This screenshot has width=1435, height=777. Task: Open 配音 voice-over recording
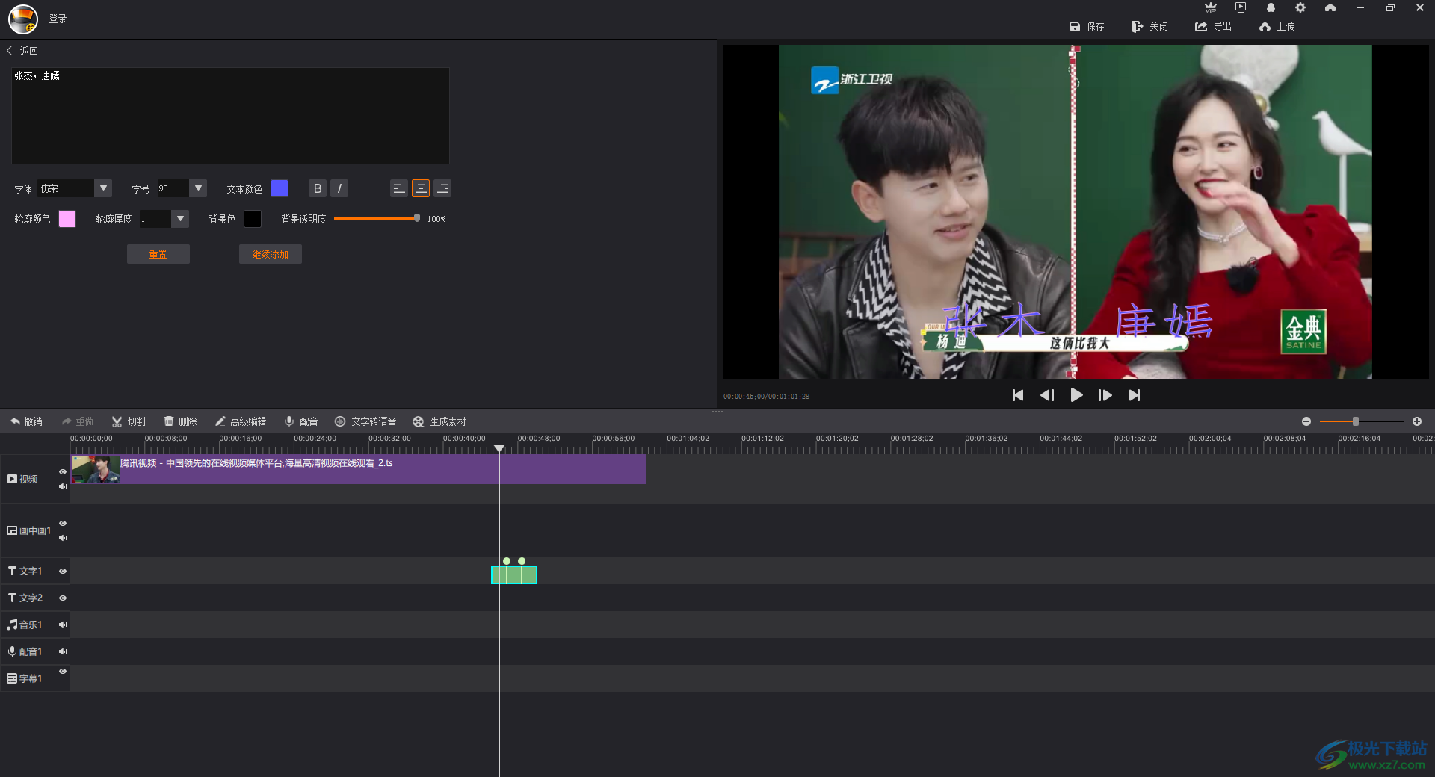click(x=301, y=421)
